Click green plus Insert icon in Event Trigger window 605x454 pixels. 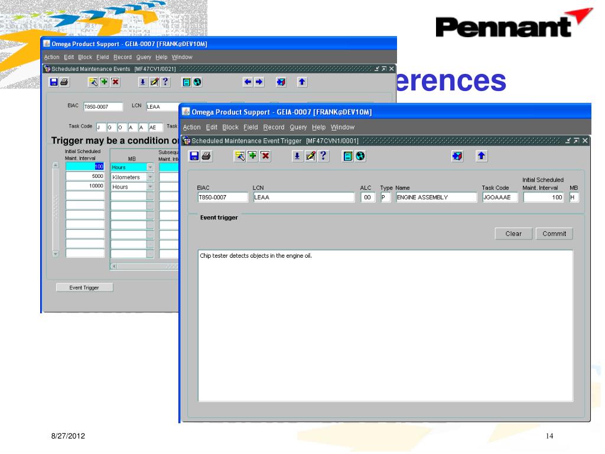tap(252, 156)
